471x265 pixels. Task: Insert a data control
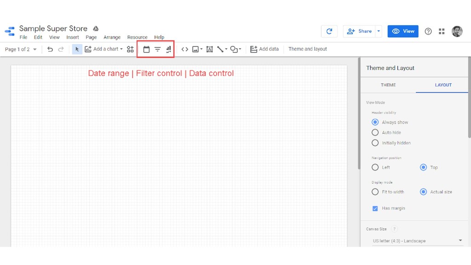coord(169,49)
